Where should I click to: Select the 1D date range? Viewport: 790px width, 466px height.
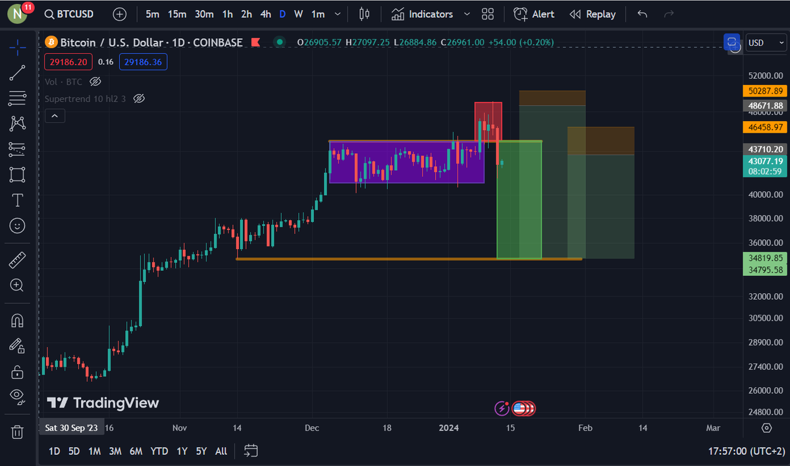pyautogui.click(x=55, y=451)
